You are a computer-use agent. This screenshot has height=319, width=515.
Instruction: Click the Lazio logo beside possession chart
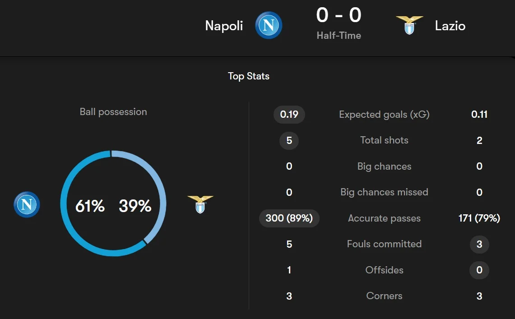click(x=200, y=205)
